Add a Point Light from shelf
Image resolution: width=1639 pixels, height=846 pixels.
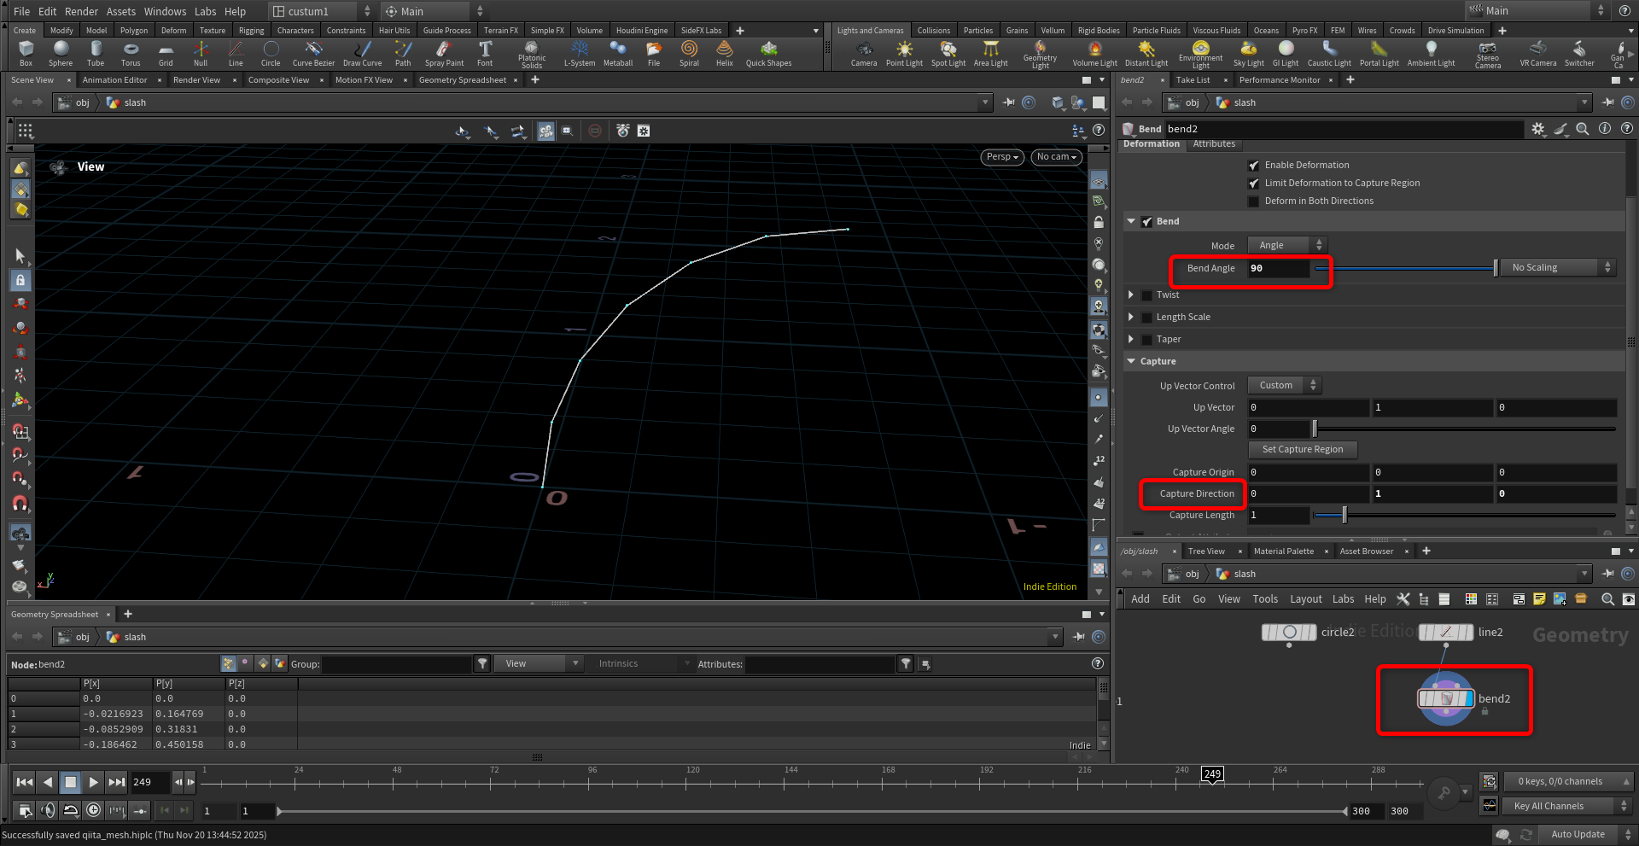(x=904, y=53)
